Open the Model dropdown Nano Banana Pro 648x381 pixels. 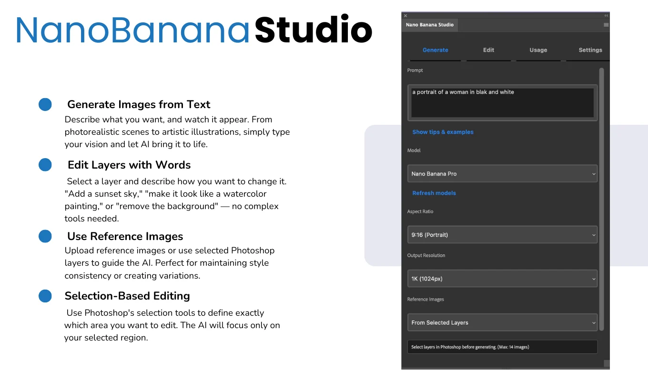click(503, 174)
